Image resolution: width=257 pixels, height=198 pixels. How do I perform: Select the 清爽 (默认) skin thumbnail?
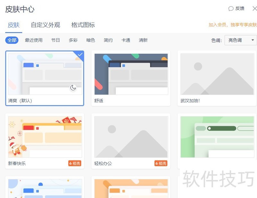[45, 74]
